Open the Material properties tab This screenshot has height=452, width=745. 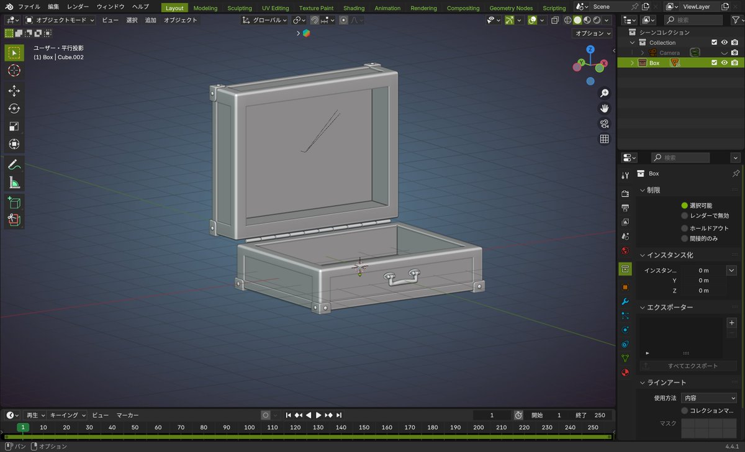tap(625, 373)
